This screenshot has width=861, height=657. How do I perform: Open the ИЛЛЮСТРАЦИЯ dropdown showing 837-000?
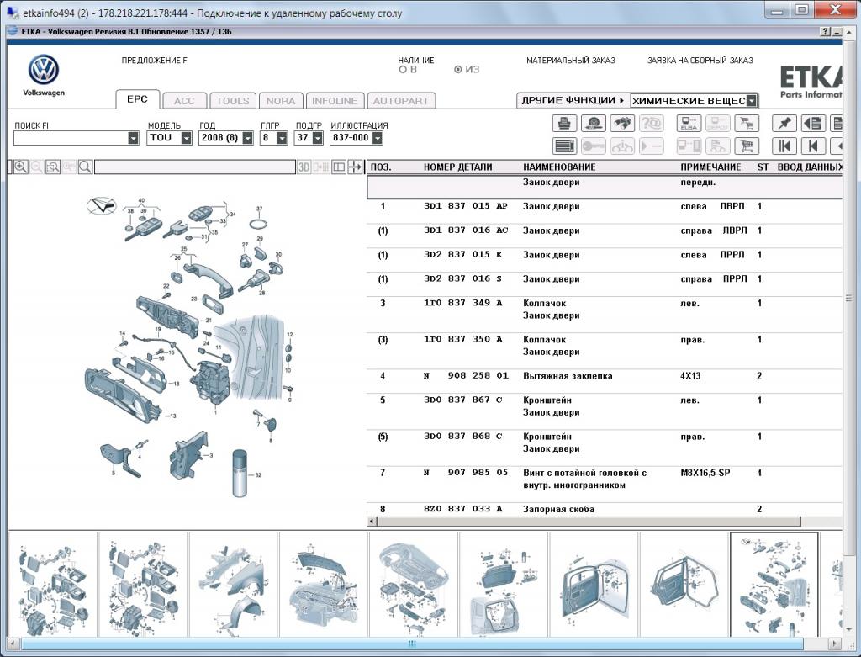click(x=378, y=138)
